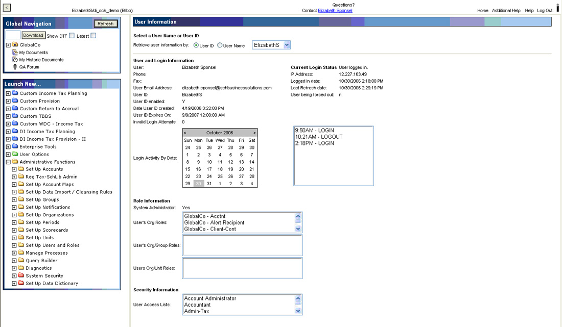Image resolution: width=562 pixels, height=327 pixels.
Task: Go to next month in the calendar
Action: [x=254, y=133]
